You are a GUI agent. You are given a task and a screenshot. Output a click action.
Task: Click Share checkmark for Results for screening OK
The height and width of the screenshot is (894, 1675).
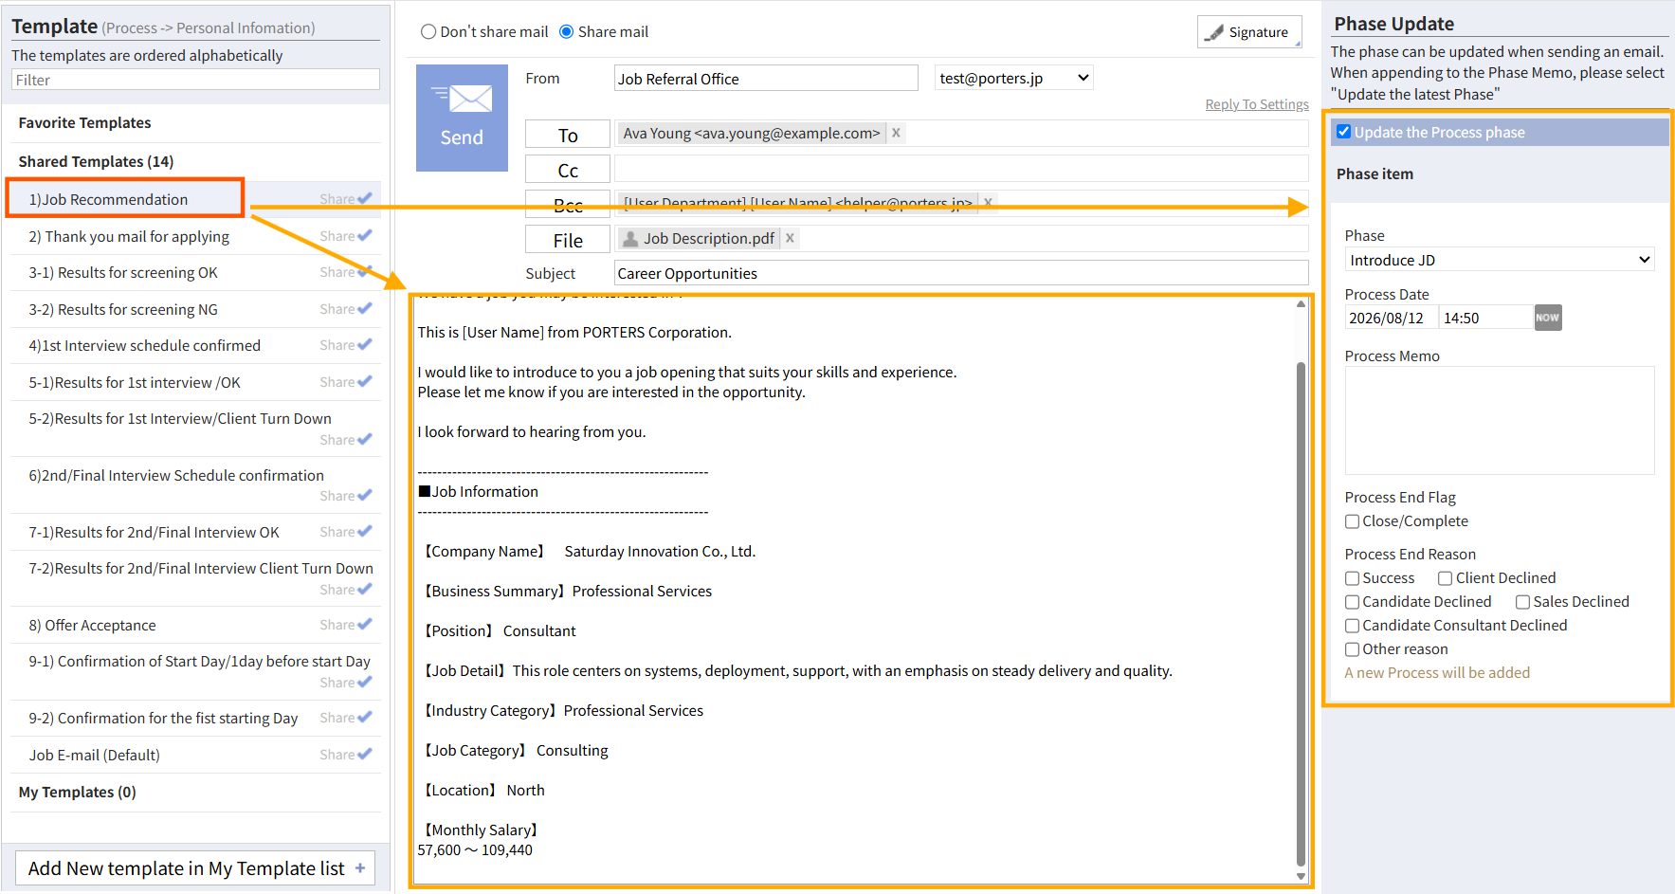365,272
